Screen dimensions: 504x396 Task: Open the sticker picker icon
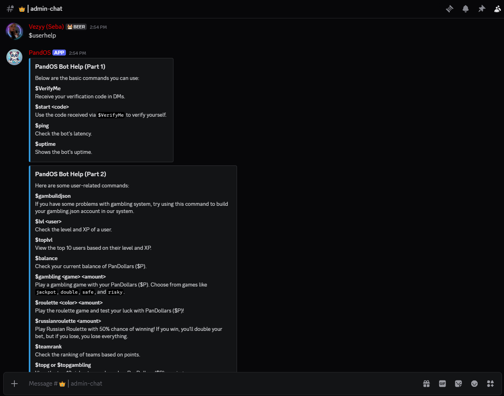tap(458, 383)
